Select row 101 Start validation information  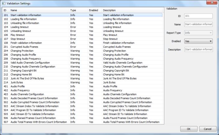[82, 15]
